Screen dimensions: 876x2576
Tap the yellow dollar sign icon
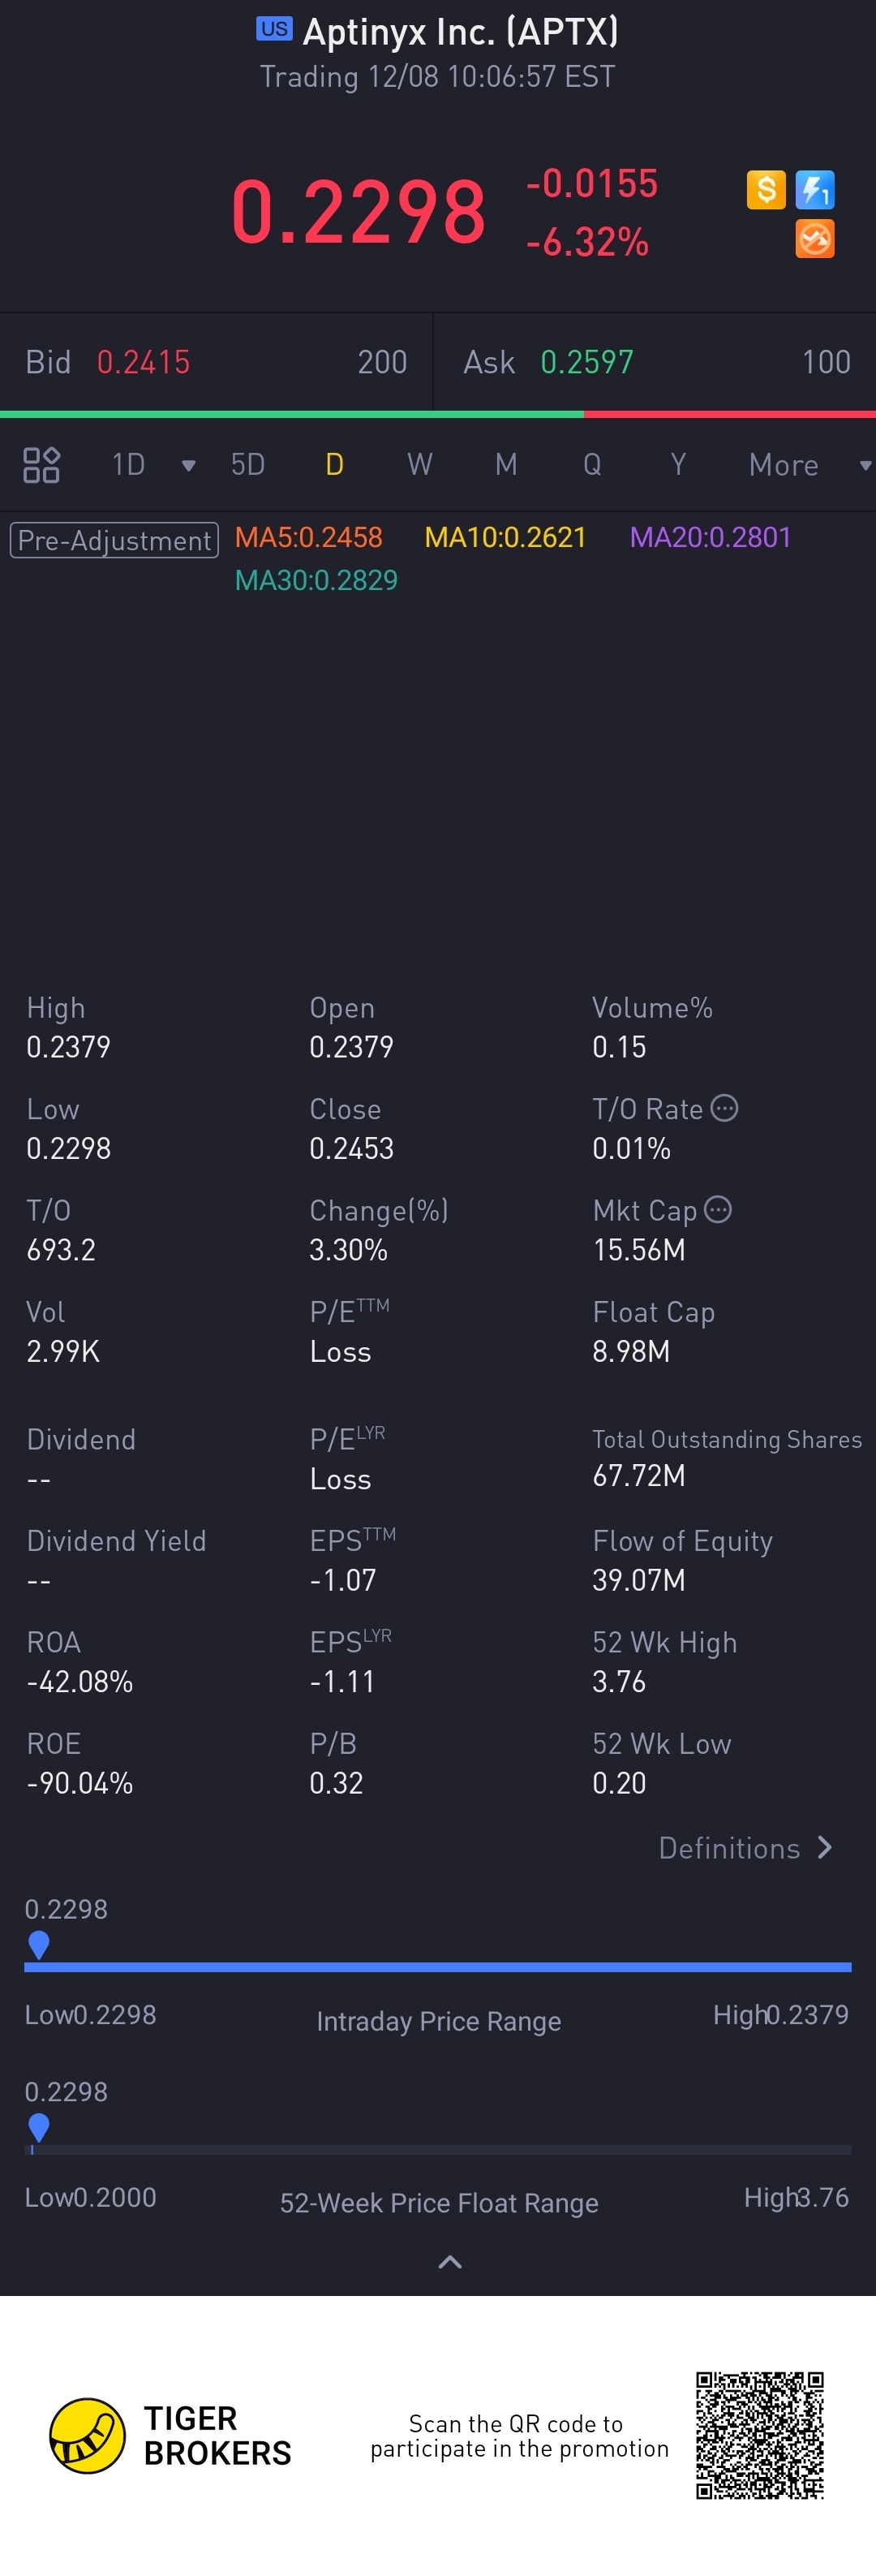(x=766, y=189)
